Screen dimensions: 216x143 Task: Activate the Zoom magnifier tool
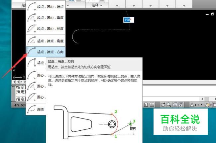click(169, 105)
